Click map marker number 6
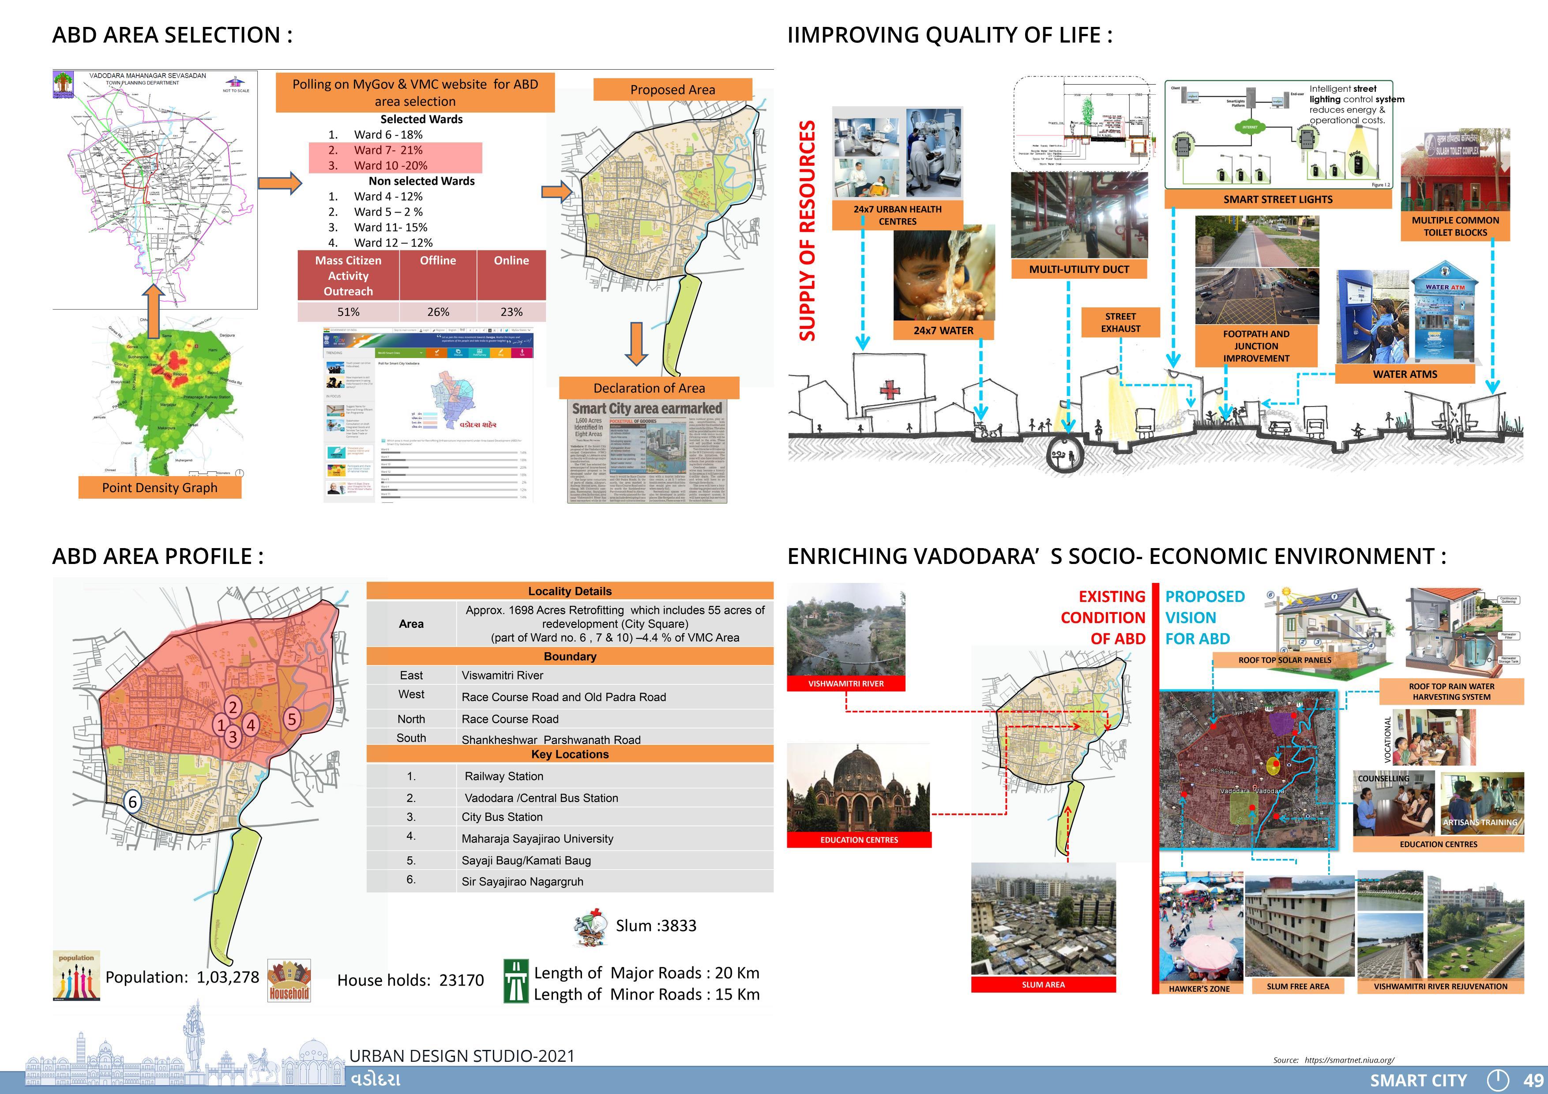The image size is (1548, 1094). [133, 802]
